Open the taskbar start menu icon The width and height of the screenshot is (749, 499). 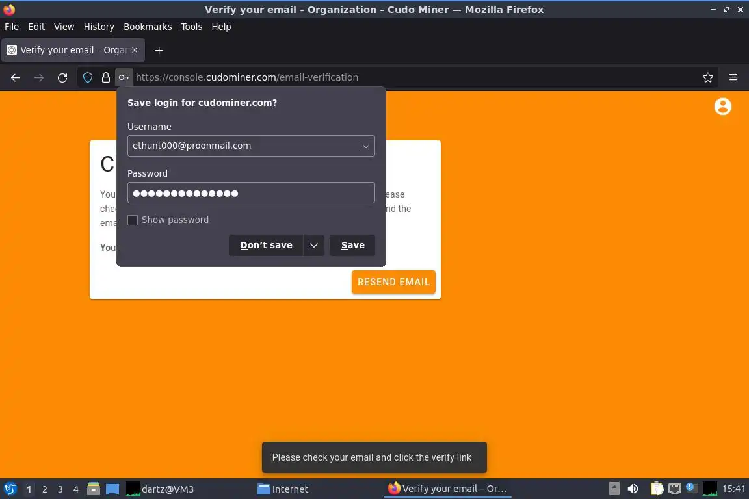[x=10, y=489]
